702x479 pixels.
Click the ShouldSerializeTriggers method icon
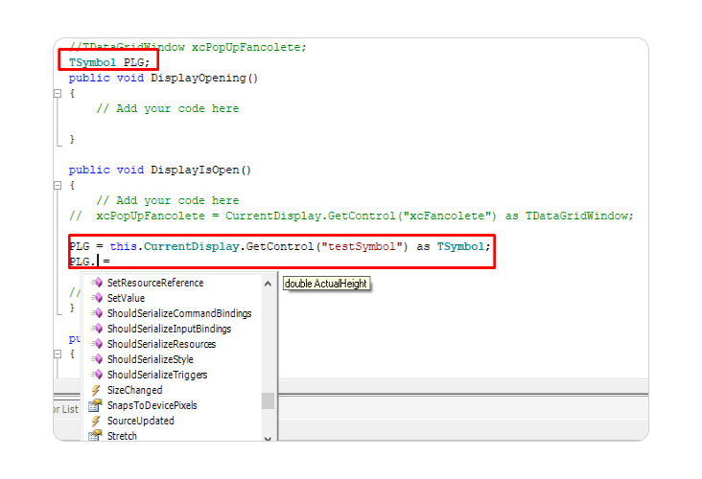tap(97, 376)
